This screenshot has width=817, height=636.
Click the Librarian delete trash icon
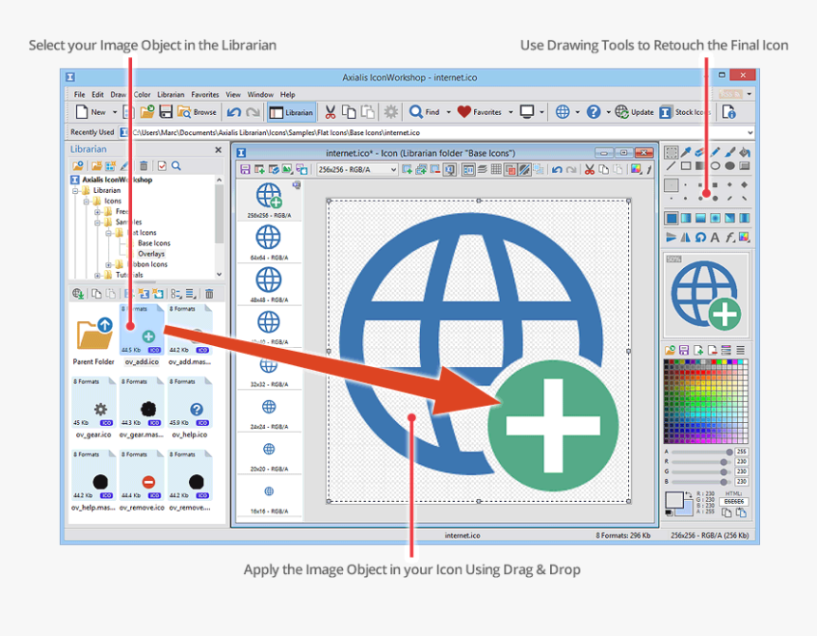143,165
